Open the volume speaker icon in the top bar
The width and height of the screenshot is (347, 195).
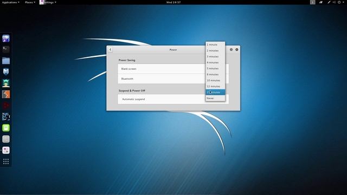(334, 2)
